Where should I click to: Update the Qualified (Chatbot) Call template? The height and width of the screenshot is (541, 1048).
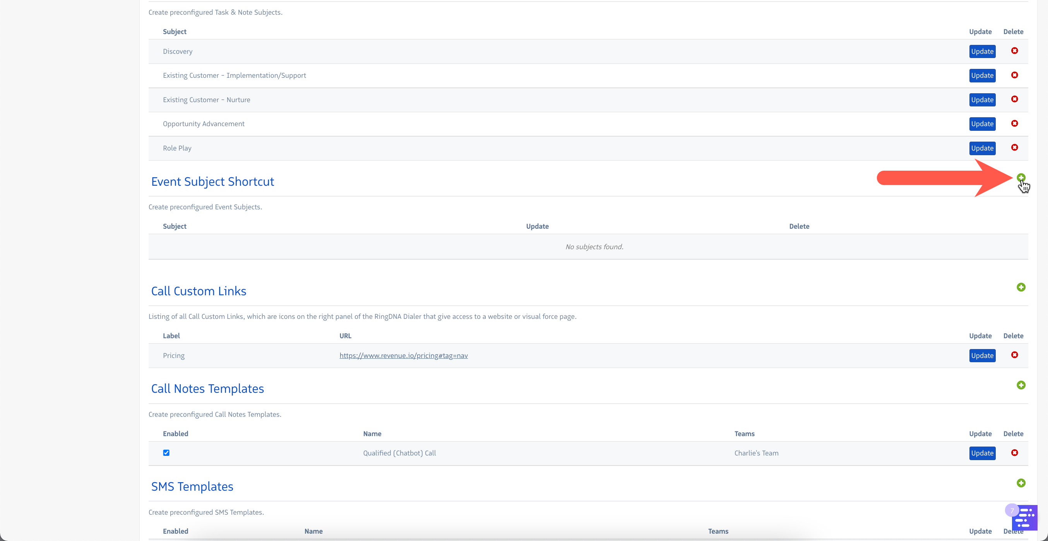[x=982, y=453]
